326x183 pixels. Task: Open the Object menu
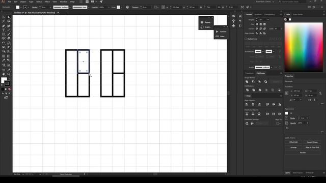(23, 2)
